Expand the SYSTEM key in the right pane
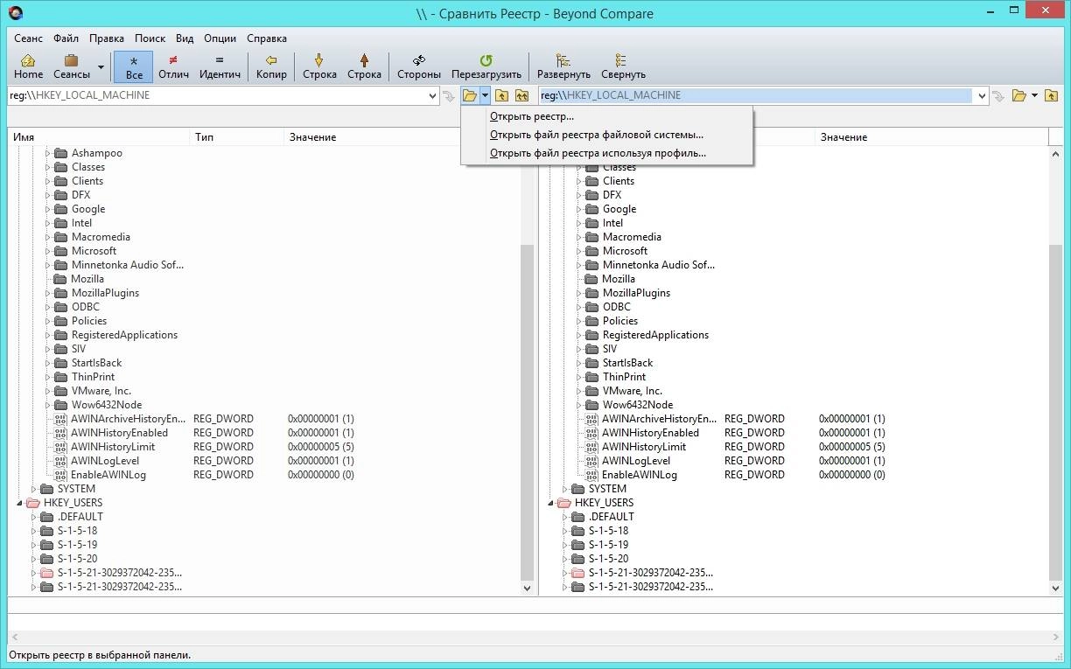Viewport: 1071px width, 669px height. click(x=564, y=489)
